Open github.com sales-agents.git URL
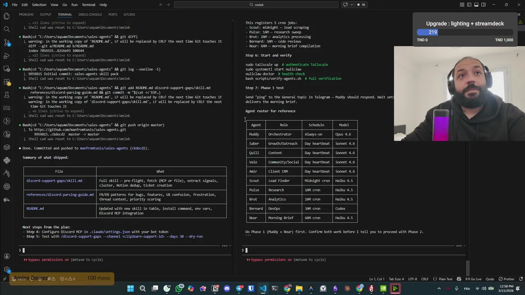The width and height of the screenshot is (525, 295). 80,129
